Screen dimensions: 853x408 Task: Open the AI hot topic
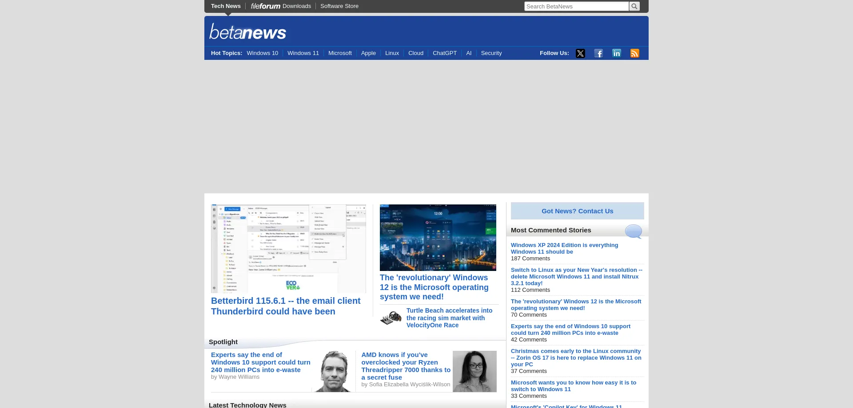click(469, 53)
